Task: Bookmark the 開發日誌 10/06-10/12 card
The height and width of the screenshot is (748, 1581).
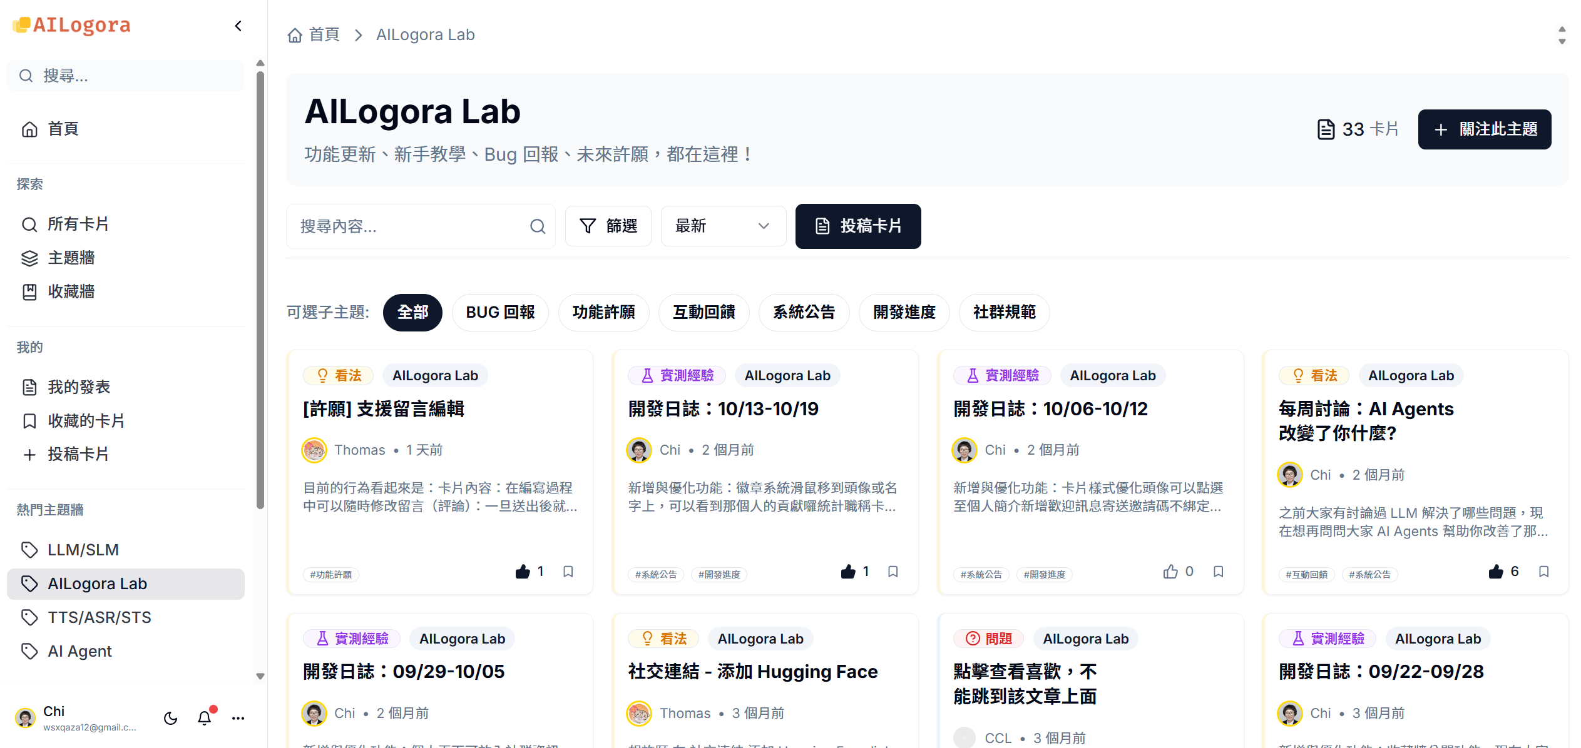Action: point(1219,572)
